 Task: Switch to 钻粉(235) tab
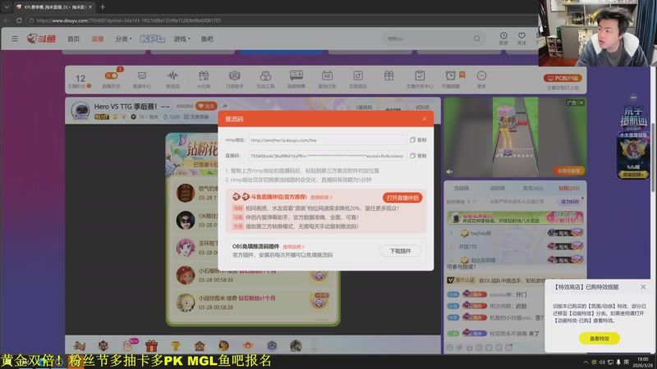(568, 189)
